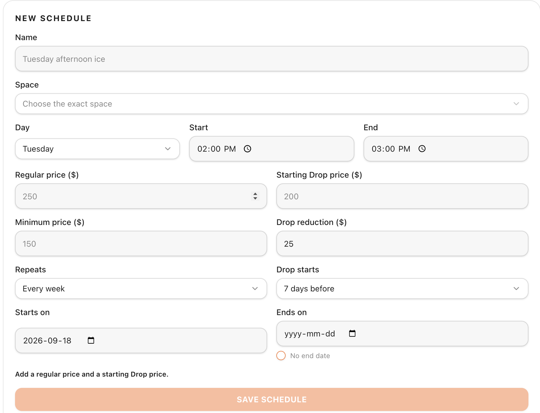This screenshot has height=413, width=540.
Task: Open the Ends on calendar picker
Action: (352, 333)
